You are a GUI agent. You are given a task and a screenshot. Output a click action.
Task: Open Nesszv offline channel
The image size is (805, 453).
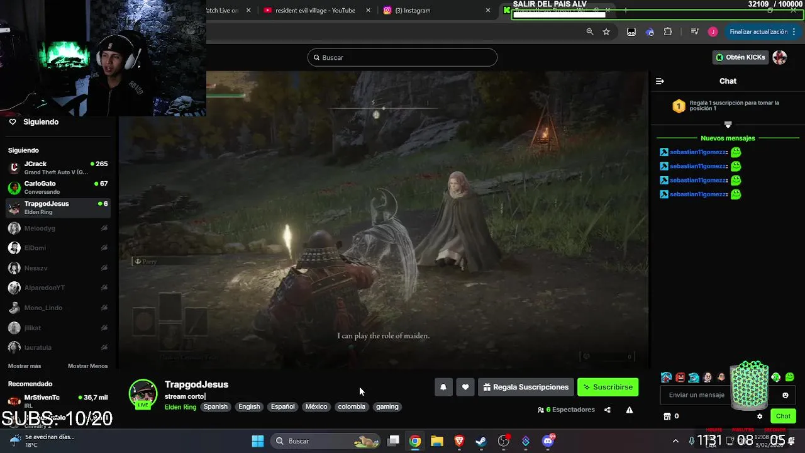59,268
